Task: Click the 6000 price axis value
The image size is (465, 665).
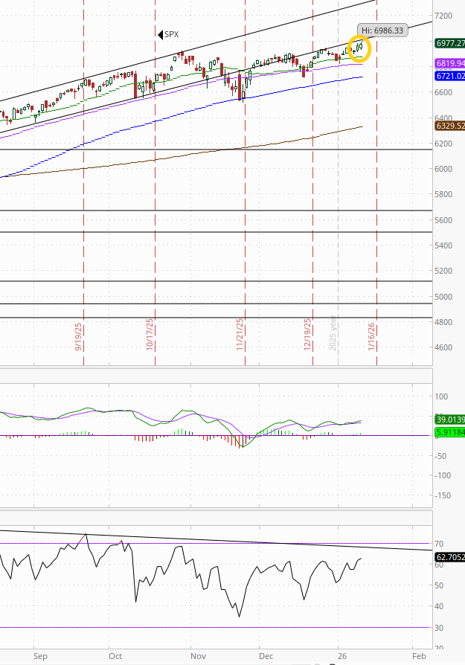Action: (x=443, y=169)
